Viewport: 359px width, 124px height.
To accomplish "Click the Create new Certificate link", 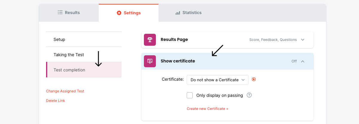I will click(x=207, y=109).
